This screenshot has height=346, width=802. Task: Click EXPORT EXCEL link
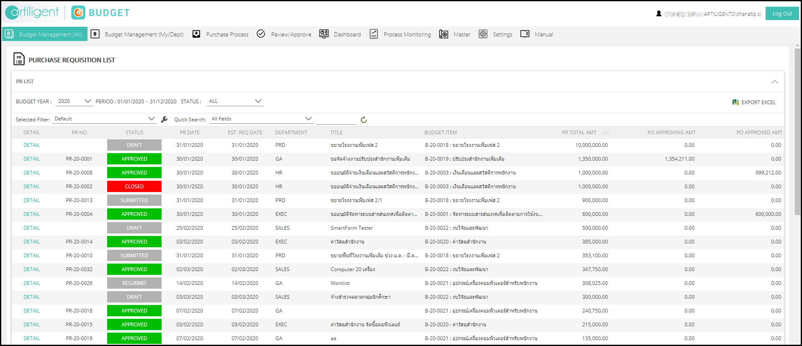tap(758, 102)
